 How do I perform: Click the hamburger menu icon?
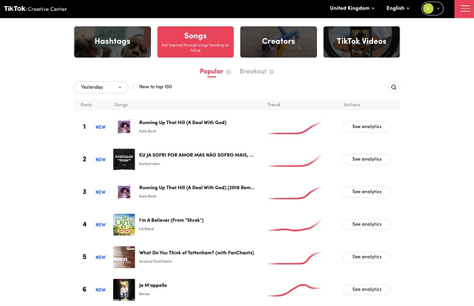click(464, 9)
